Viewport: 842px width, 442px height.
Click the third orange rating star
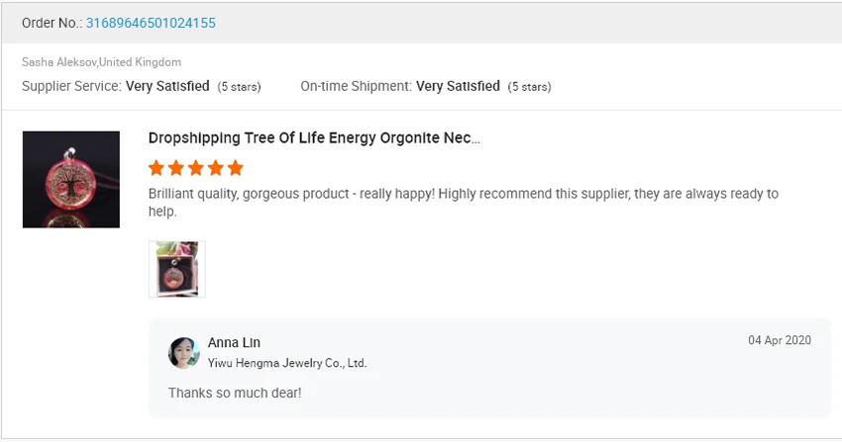pos(195,168)
